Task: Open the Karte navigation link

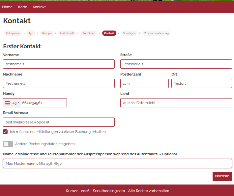Action: click(x=23, y=7)
